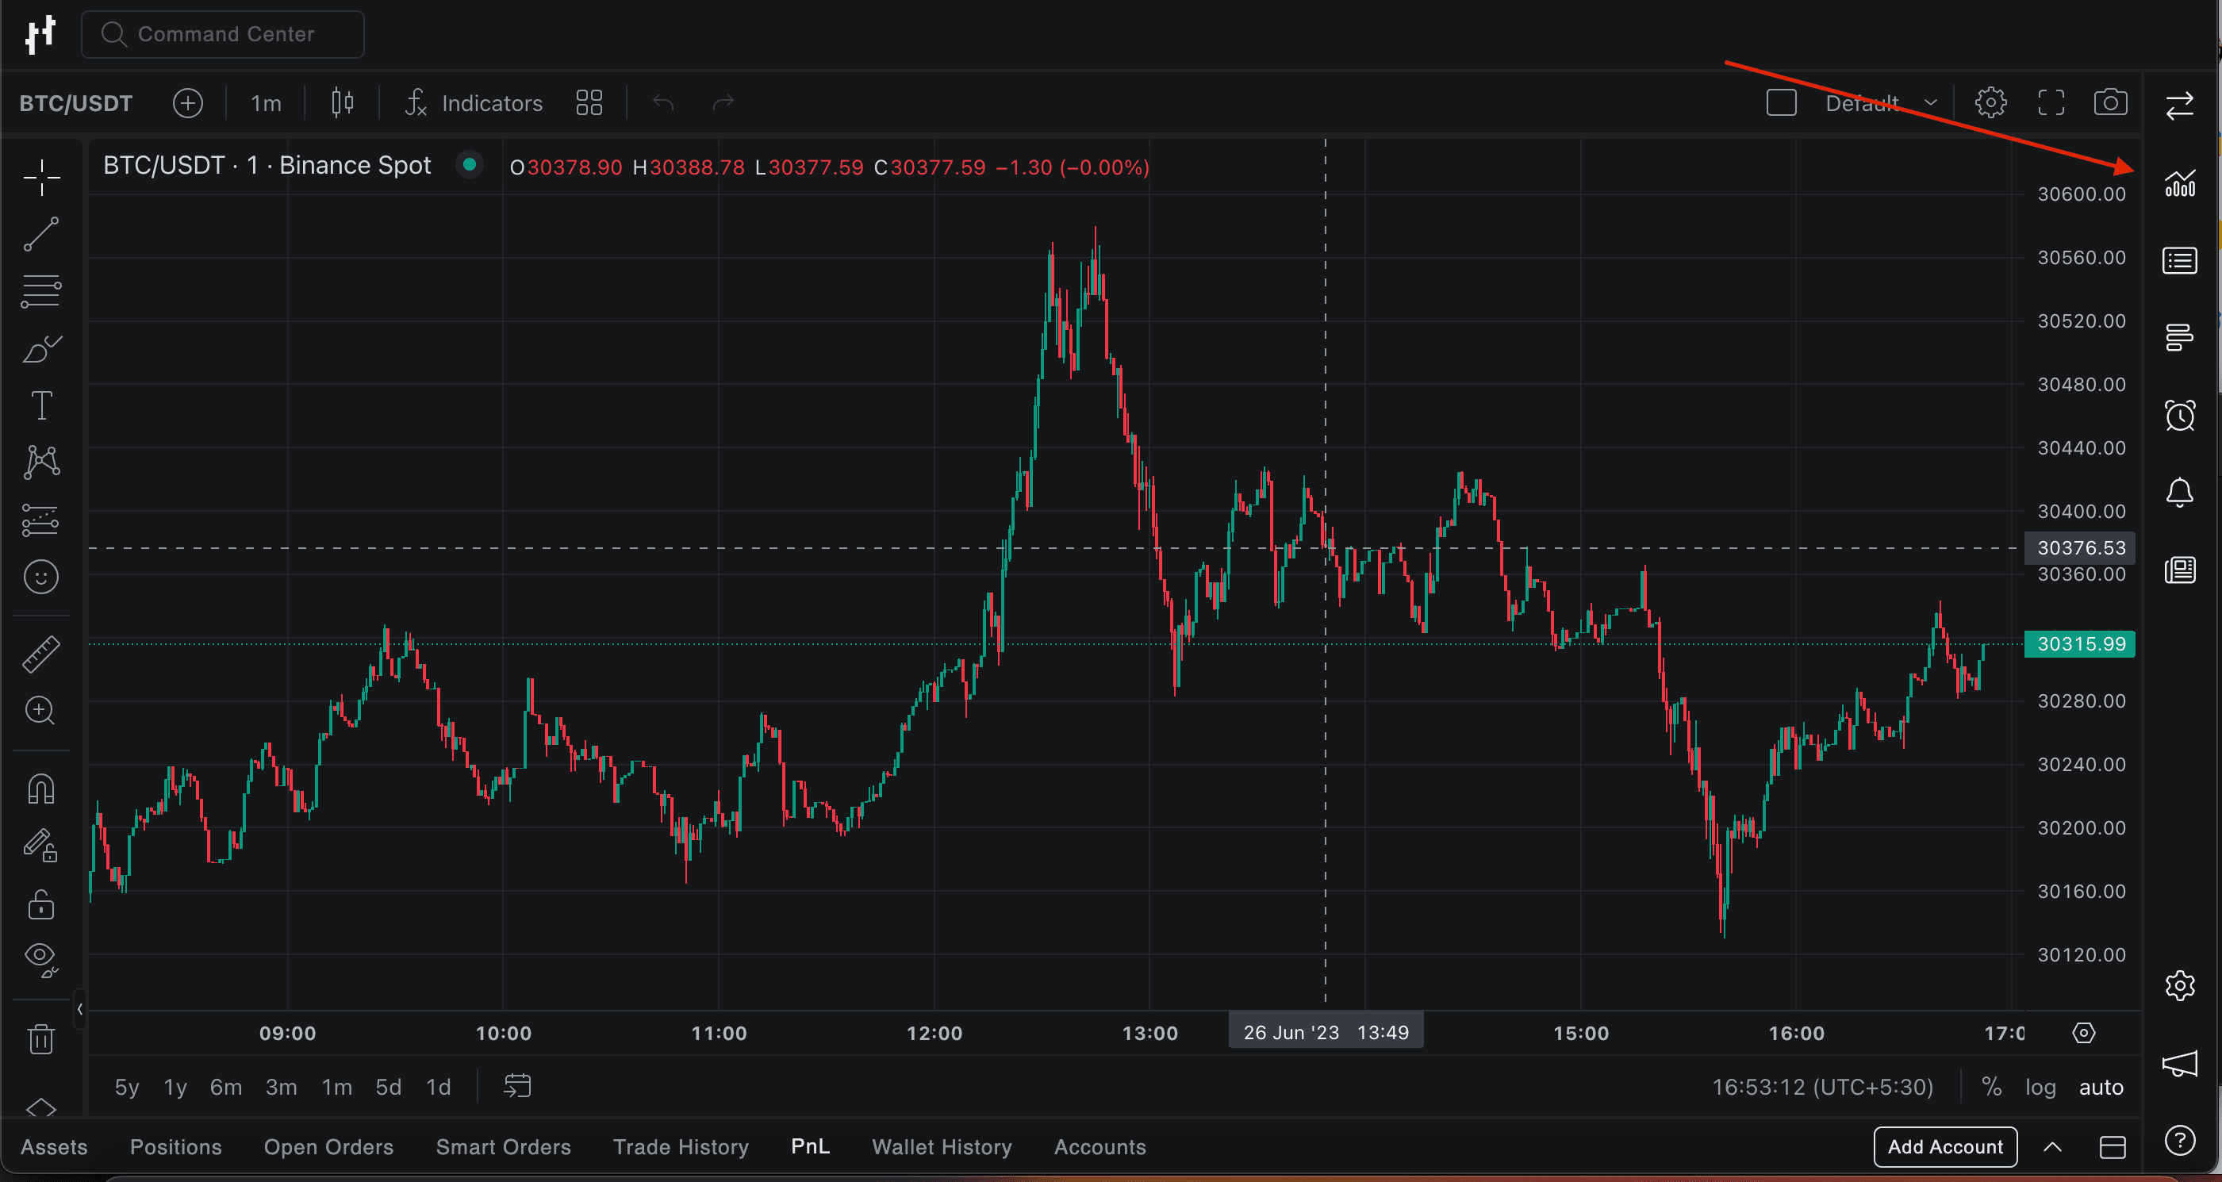Screen dimensions: 2222x1182
Task: Open the candlestick chart style selector
Action: coord(342,104)
